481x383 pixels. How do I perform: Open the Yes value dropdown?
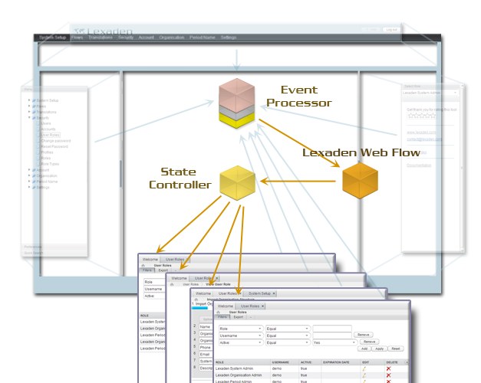[334, 342]
